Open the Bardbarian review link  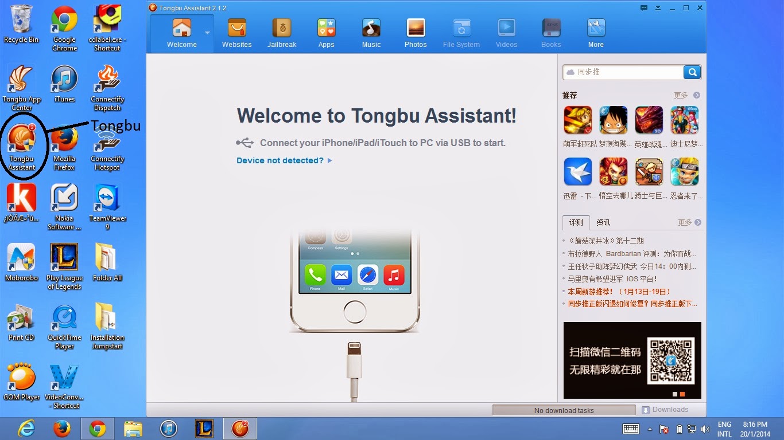click(x=631, y=253)
